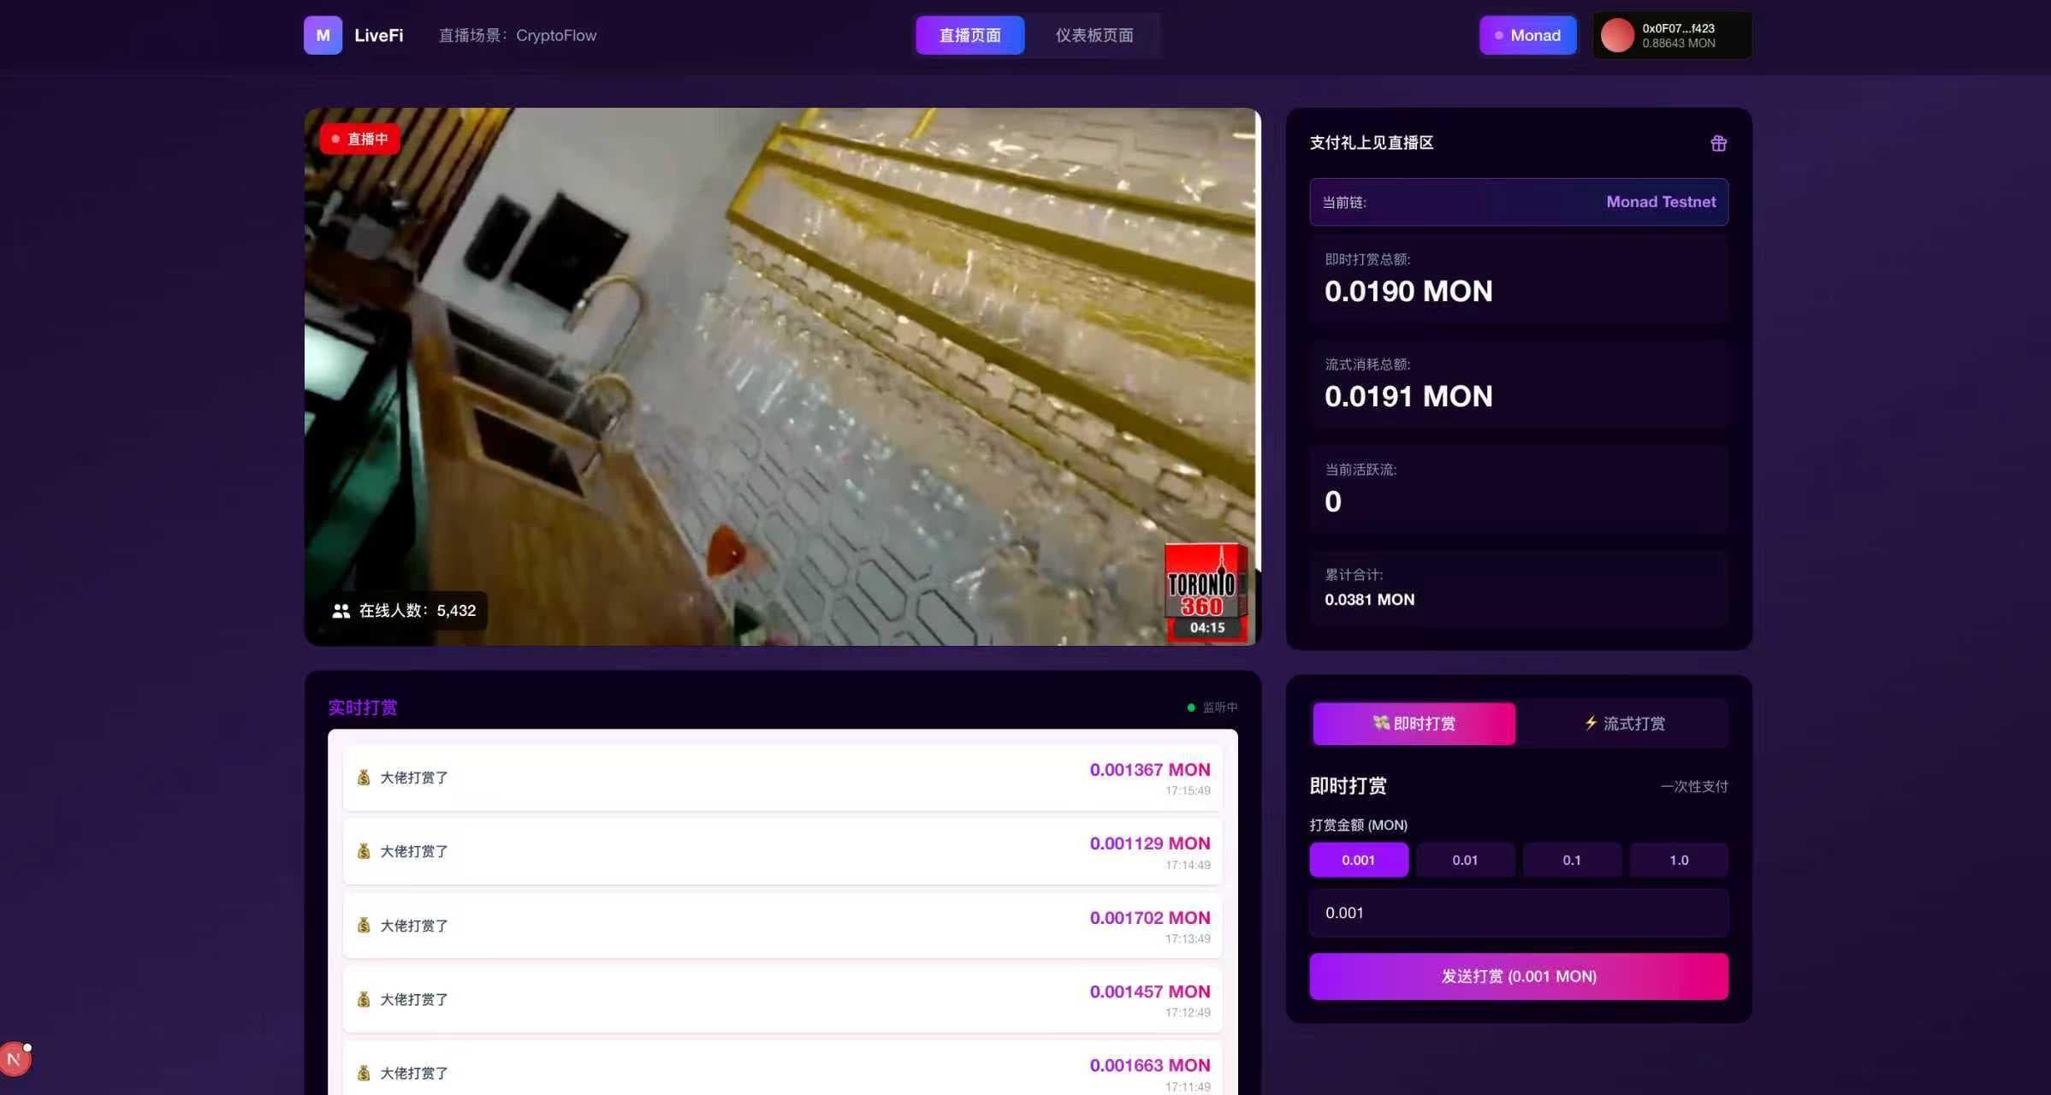The image size is (2051, 1095).
Task: Switch to 仪表板页面 dashboard tab
Action: point(1094,35)
